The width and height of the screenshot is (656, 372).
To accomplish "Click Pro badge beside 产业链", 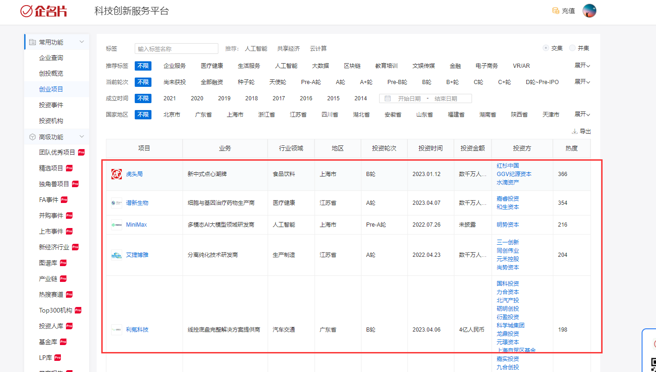I will 63,279.
